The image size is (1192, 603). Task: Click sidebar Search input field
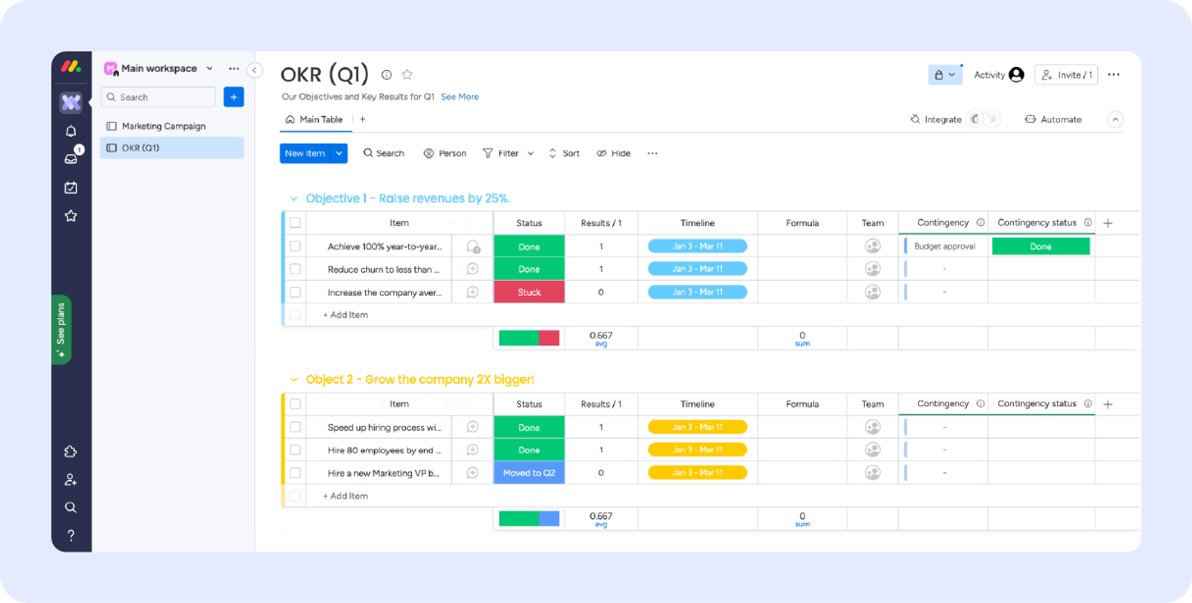pos(159,97)
